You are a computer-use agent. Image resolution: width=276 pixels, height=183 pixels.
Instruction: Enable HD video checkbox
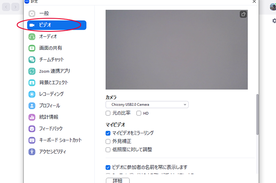tap(139, 113)
